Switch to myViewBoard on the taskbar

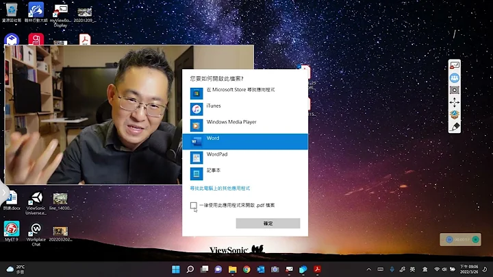289,269
